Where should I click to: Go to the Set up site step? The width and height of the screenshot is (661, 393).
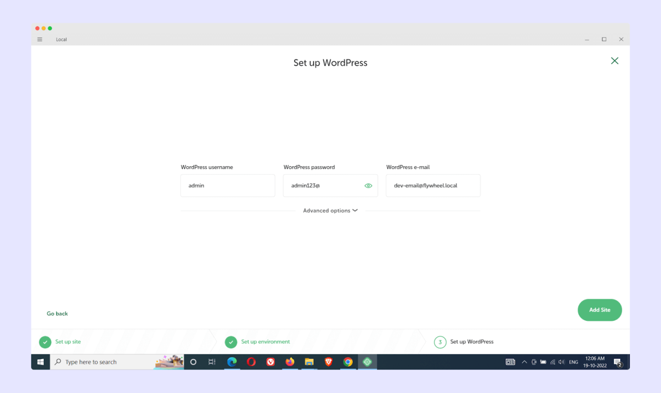click(60, 342)
